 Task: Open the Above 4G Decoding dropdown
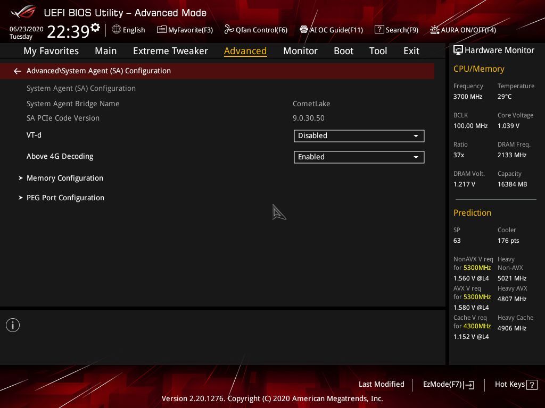click(x=359, y=157)
